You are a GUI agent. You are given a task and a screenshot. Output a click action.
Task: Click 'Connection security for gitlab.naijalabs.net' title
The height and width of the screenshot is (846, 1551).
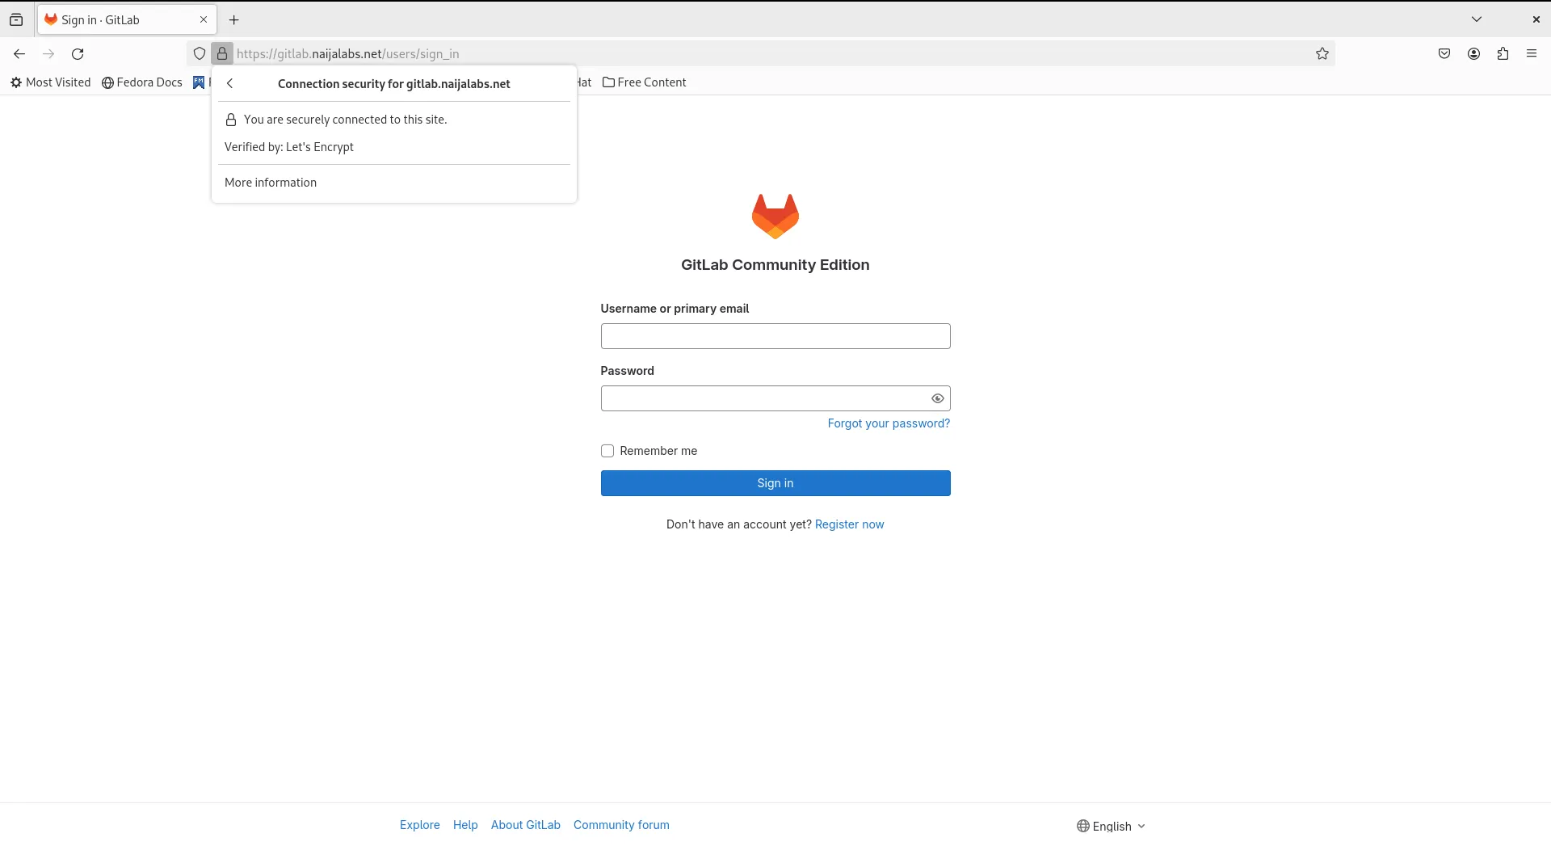point(394,84)
